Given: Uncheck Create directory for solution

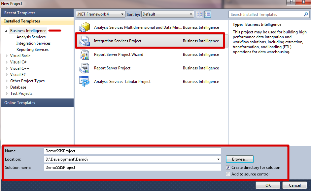Looking at the screenshot, I should [228, 168].
